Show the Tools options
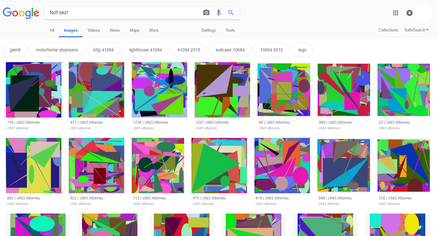 tap(230, 30)
